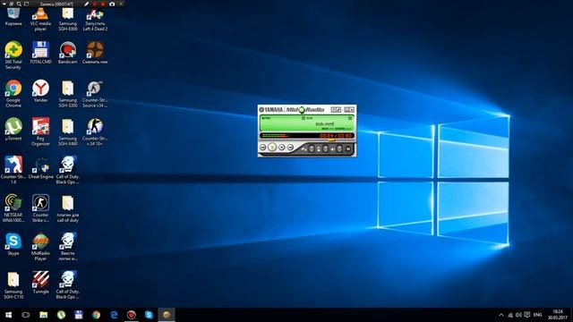Open the Bandicam bar dropdown arrow
Image resolution: width=573 pixels, height=322 pixels.
click(4, 4)
